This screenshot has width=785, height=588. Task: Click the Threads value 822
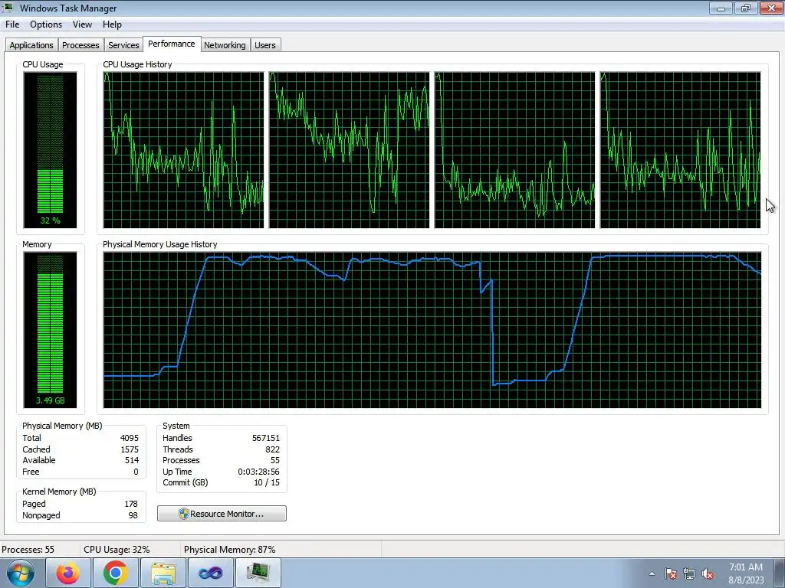tap(272, 449)
